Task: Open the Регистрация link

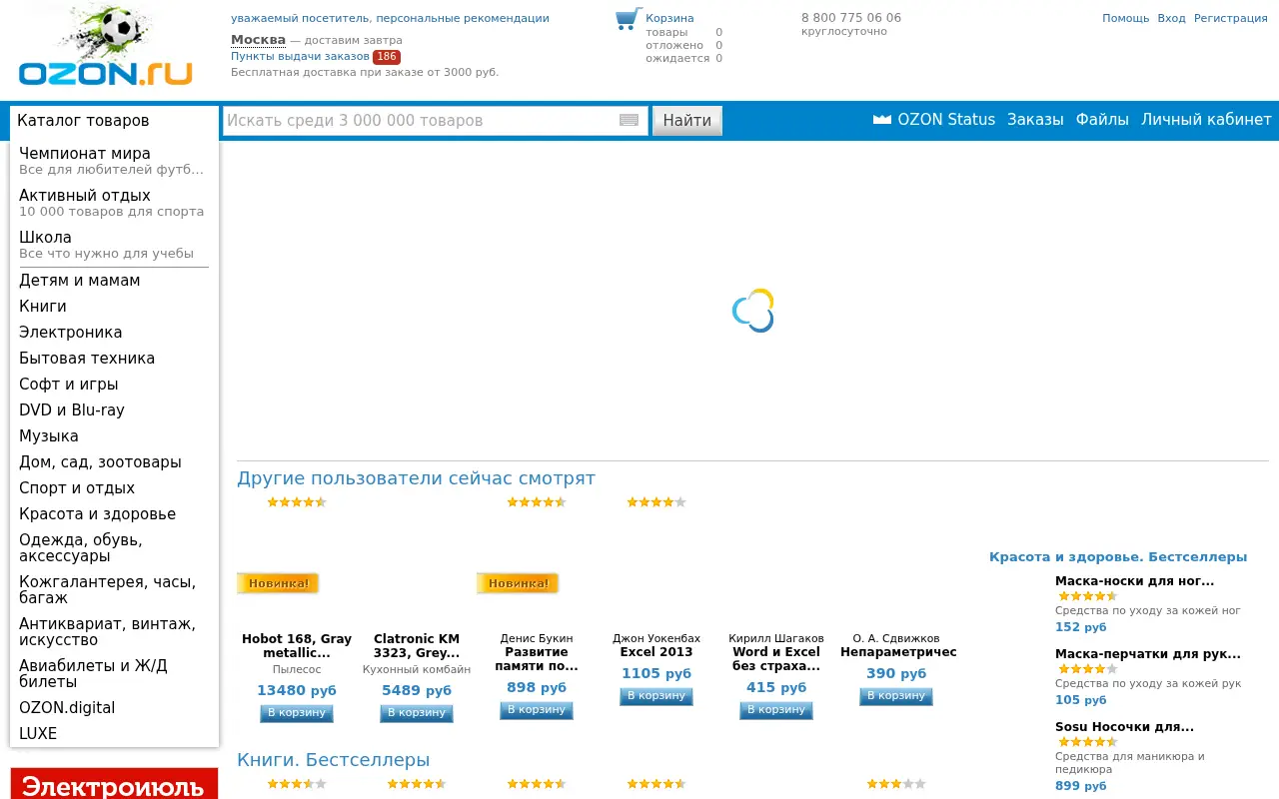Action: pyautogui.click(x=1231, y=19)
